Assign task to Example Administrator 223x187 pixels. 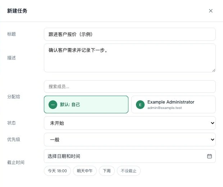coord(173,105)
